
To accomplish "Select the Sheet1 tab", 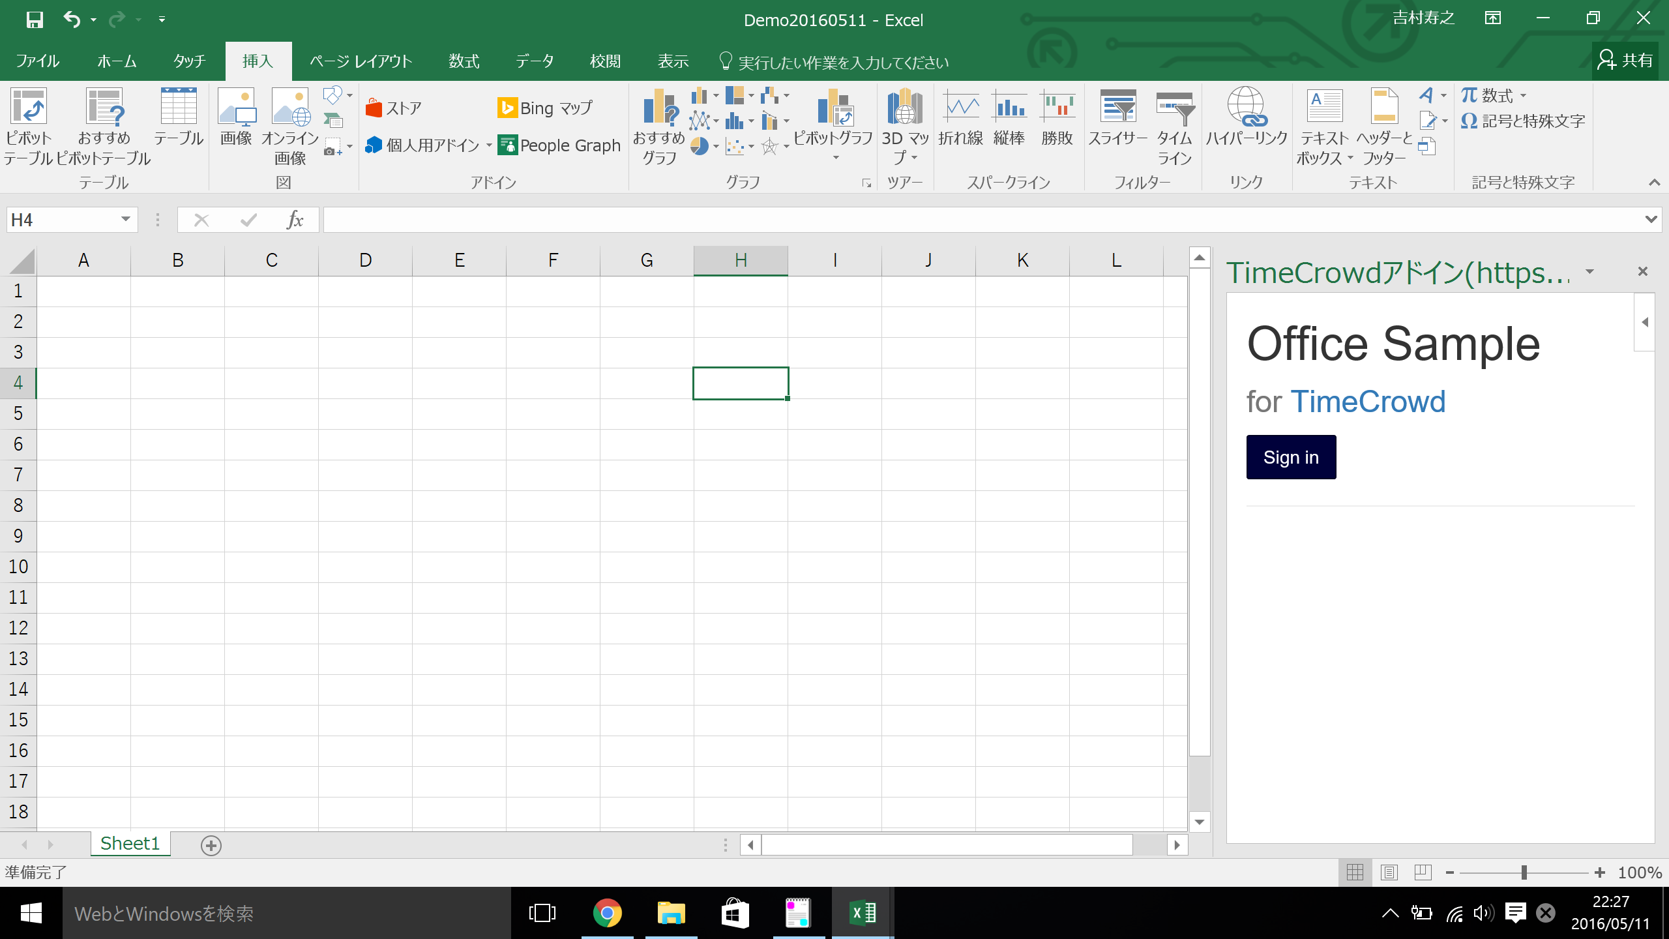I will click(130, 844).
